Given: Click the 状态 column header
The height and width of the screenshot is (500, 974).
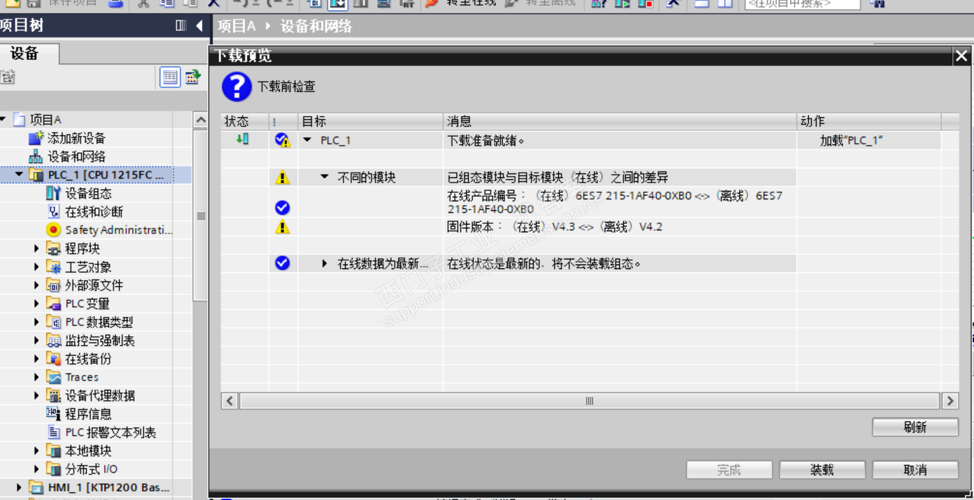Looking at the screenshot, I should pos(245,121).
